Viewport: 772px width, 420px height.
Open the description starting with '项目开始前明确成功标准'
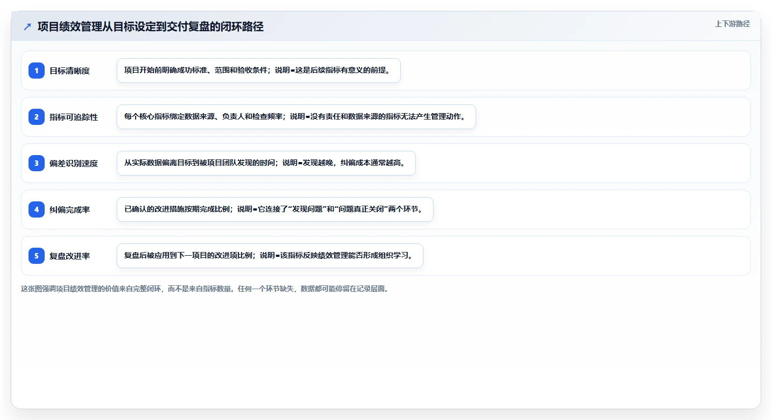pos(259,71)
